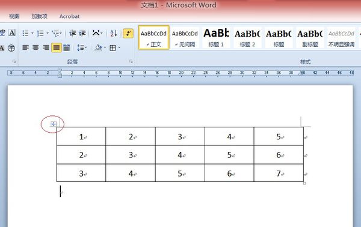Center paragraph alignment icon

[x=35, y=47]
